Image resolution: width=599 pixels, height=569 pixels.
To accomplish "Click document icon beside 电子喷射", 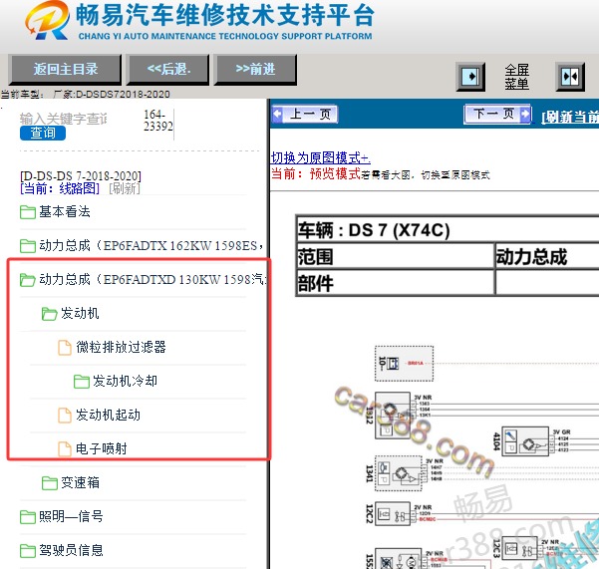I will tap(65, 449).
